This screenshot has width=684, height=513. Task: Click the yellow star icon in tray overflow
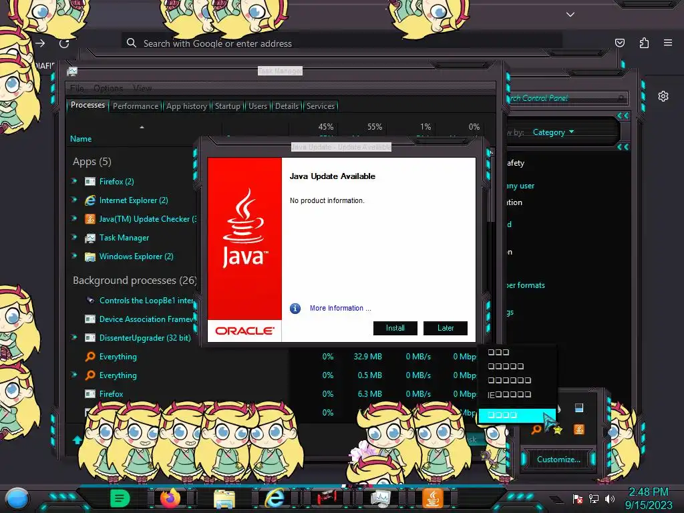(x=558, y=430)
